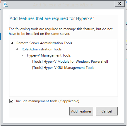
Task: Click empty space inside the features list box
Action: (63, 83)
